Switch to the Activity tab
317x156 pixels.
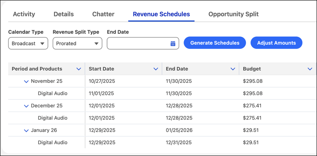pos(24,14)
